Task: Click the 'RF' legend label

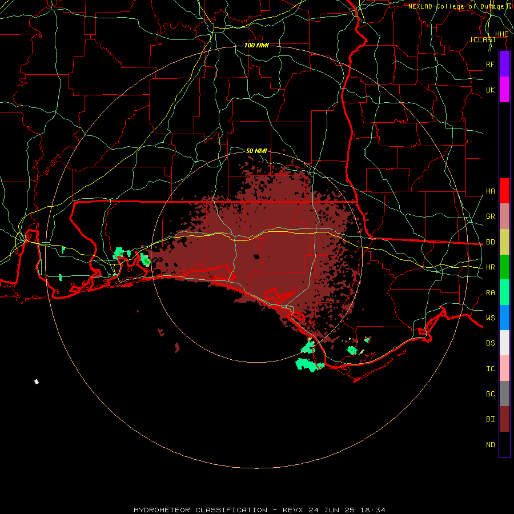Action: tap(490, 64)
